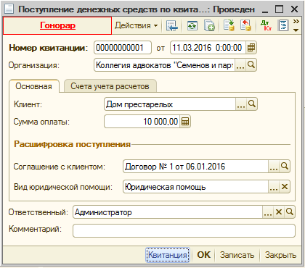Click the magnifier open icon for Ответственный
Viewport: 305px width, 268px height.
[x=290, y=212]
